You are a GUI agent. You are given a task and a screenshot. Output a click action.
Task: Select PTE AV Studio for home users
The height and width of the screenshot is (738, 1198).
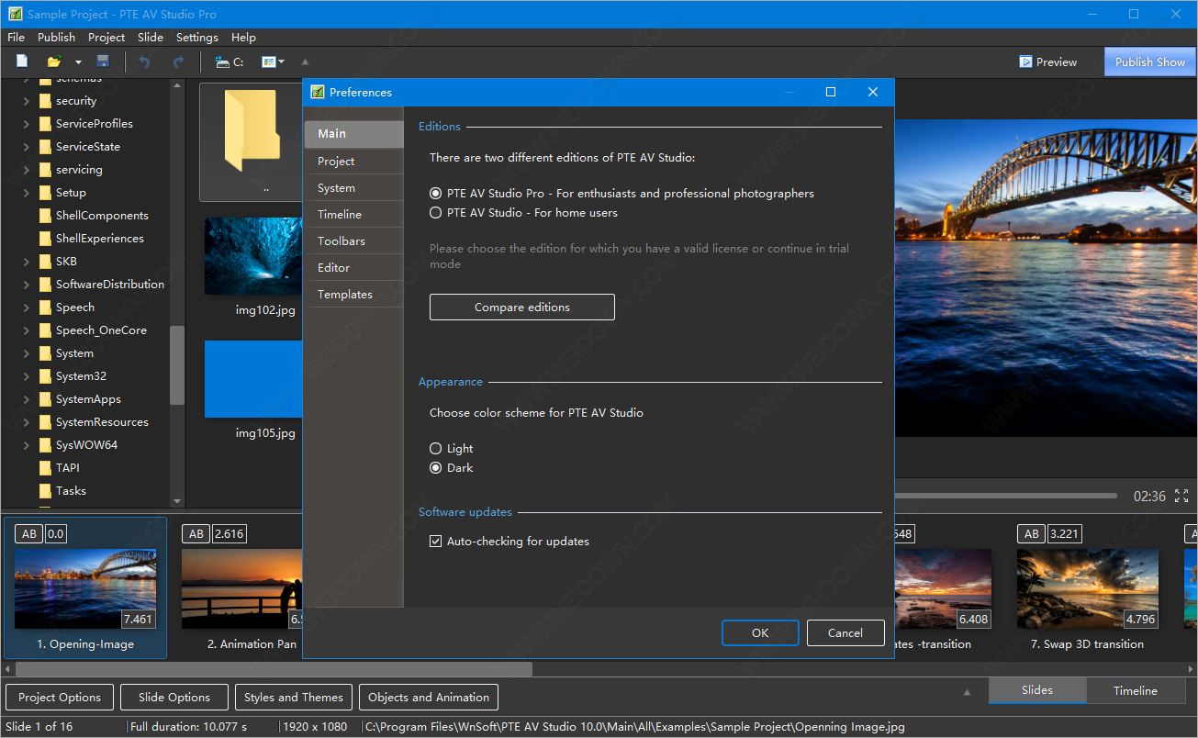(436, 213)
